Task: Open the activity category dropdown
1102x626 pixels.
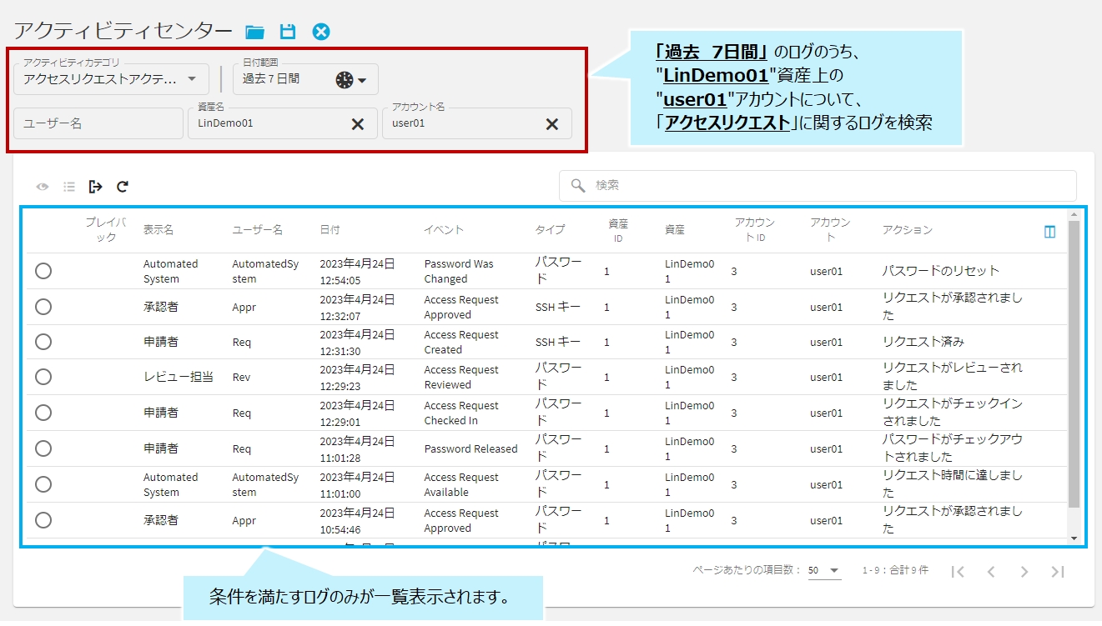Action: pos(111,79)
